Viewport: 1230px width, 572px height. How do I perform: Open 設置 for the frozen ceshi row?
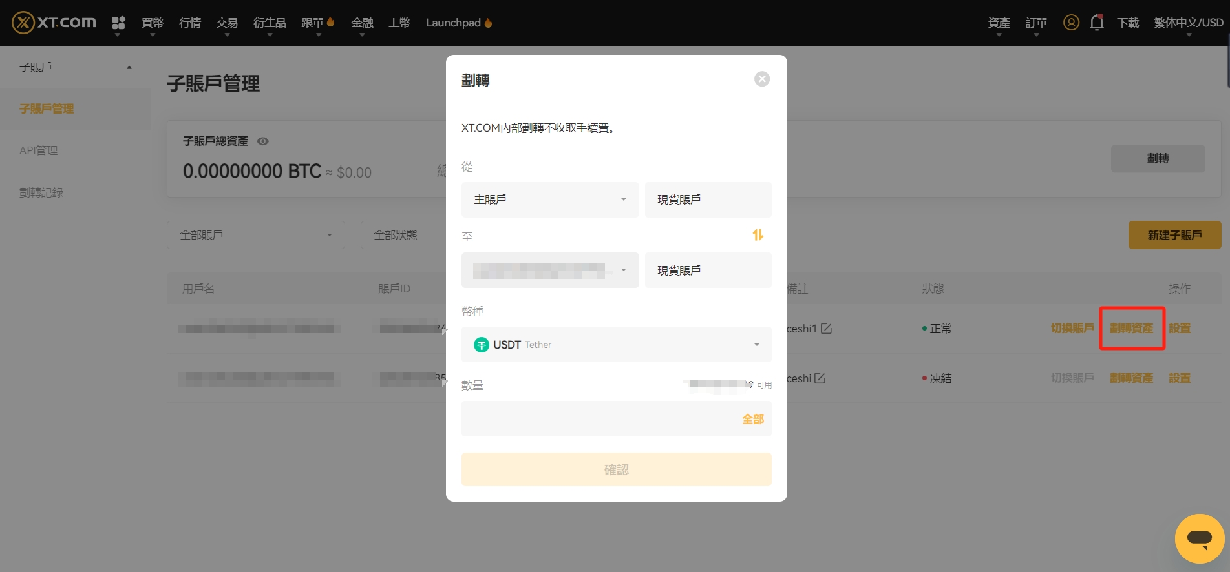(1180, 378)
